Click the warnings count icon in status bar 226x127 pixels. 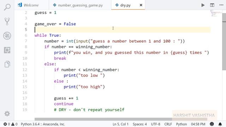14,124
